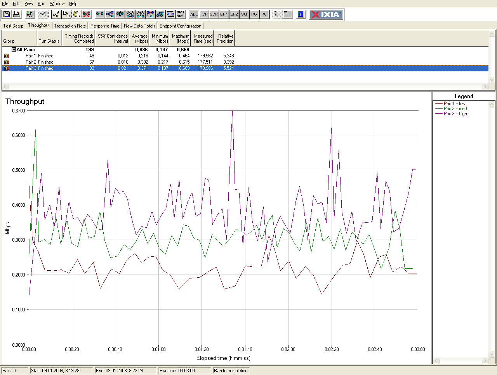Image resolution: width=497 pixels, height=375 pixels.
Task: Click the Average (Mbps) column header
Action: click(x=140, y=38)
